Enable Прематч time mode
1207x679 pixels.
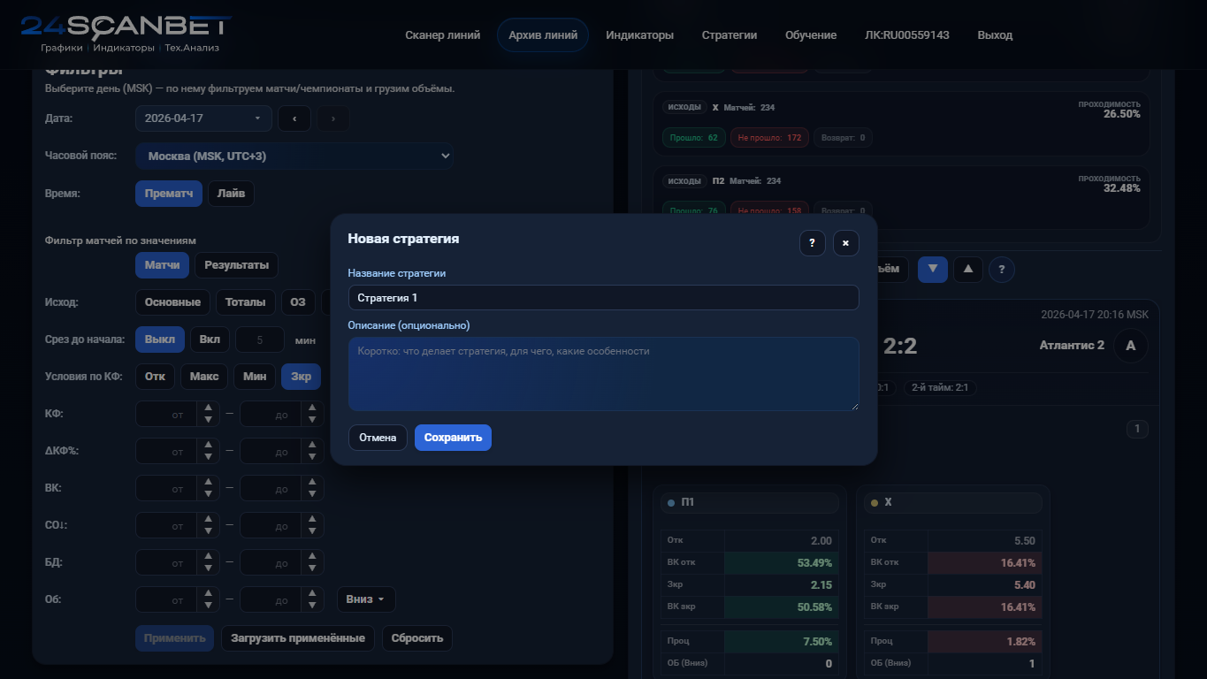click(x=169, y=194)
